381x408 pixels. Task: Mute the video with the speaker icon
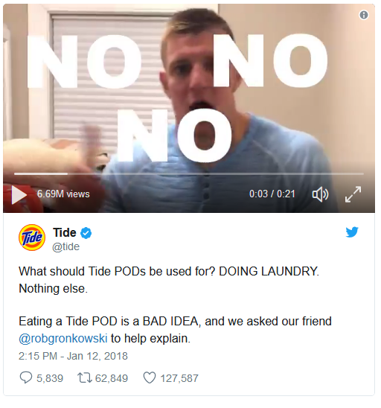point(321,194)
